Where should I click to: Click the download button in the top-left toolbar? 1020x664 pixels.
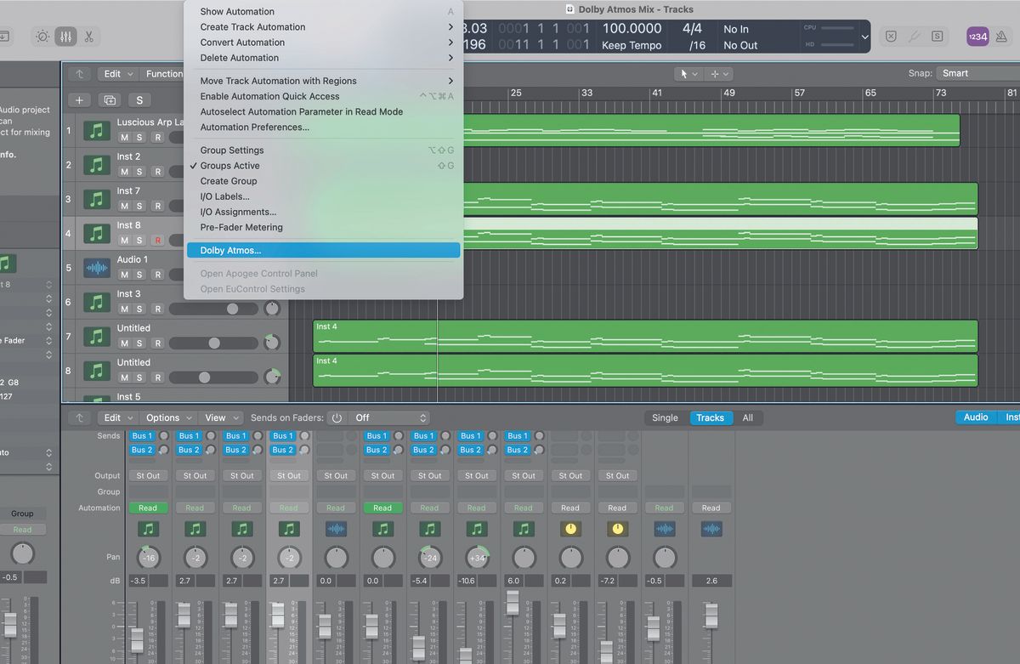point(4,37)
